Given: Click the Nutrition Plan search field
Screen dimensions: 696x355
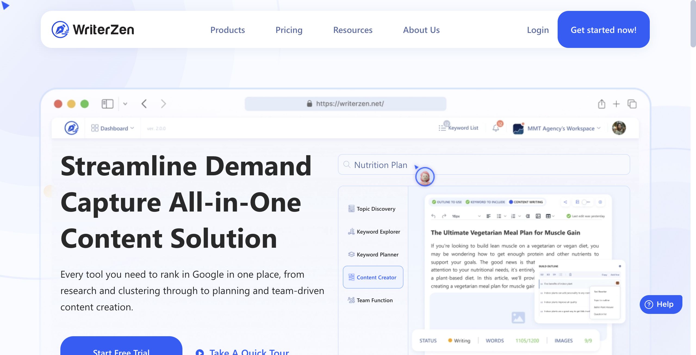Looking at the screenshot, I should click(484, 164).
